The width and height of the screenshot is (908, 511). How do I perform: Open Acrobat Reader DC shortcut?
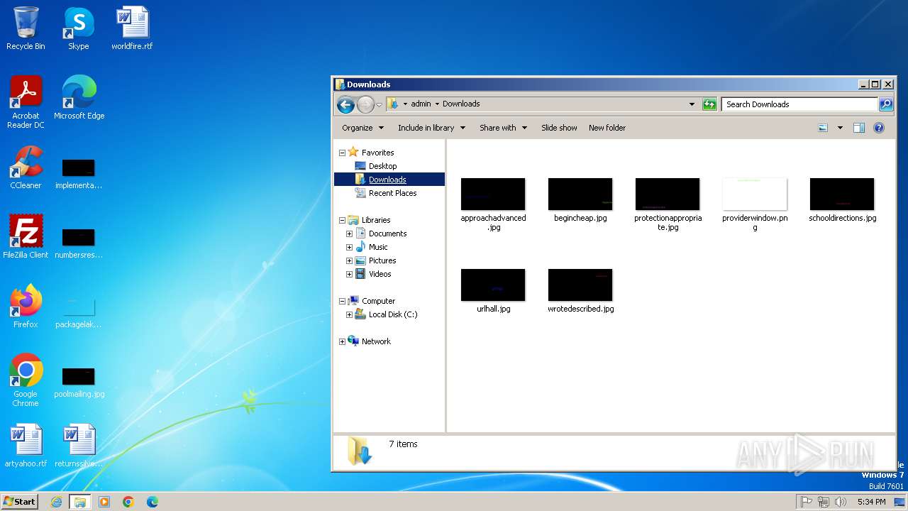[x=26, y=102]
